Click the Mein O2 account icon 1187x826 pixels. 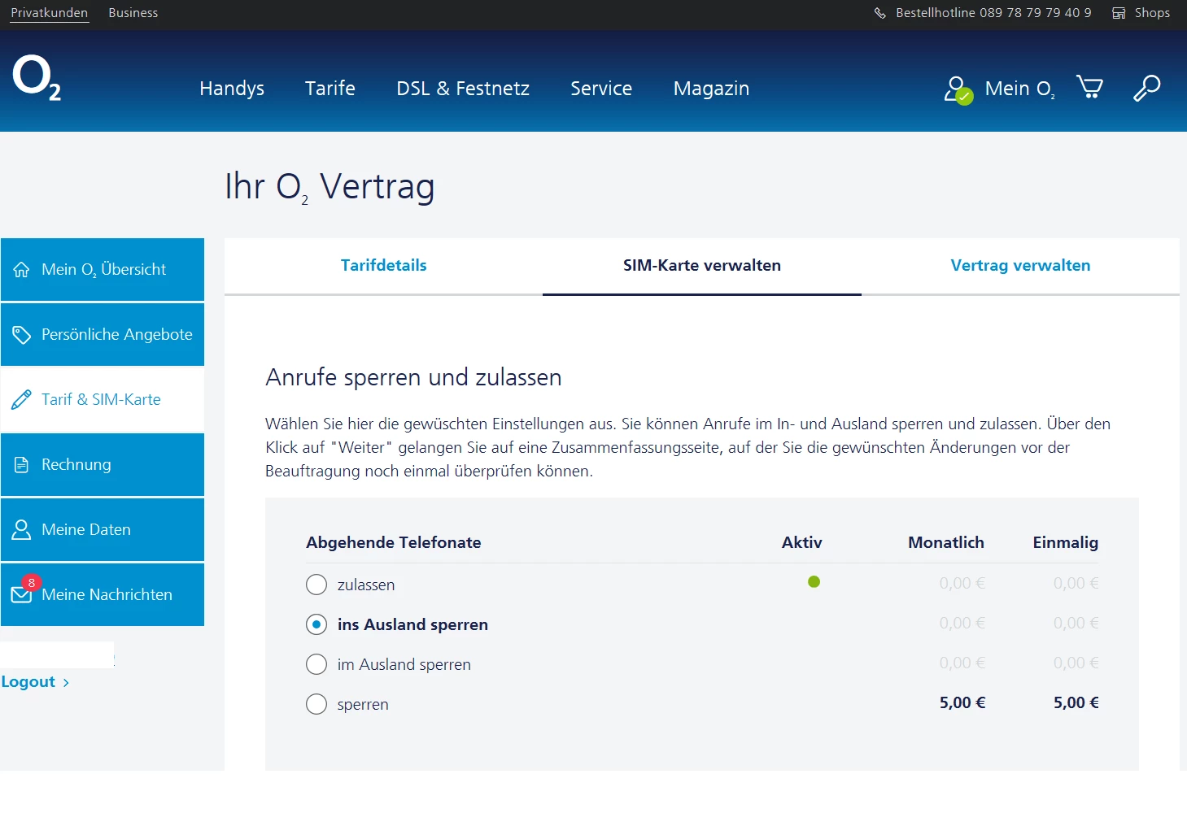click(958, 89)
